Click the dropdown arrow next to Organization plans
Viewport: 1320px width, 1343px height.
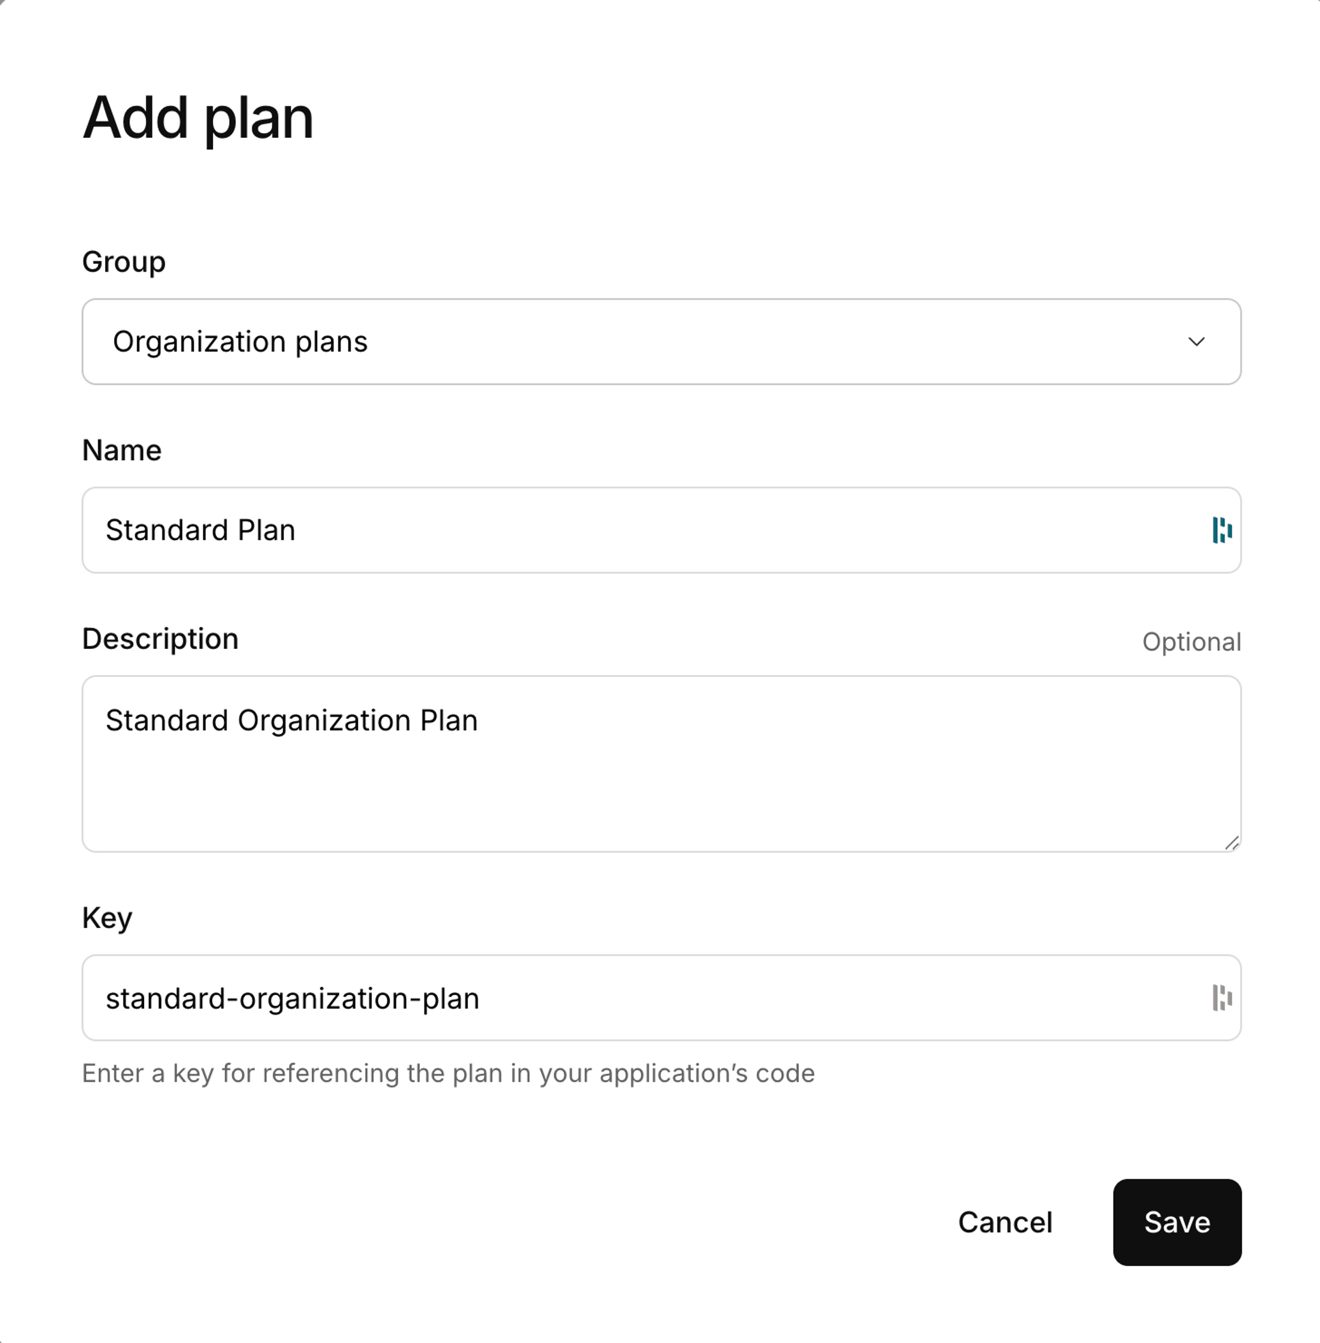[x=1196, y=342]
